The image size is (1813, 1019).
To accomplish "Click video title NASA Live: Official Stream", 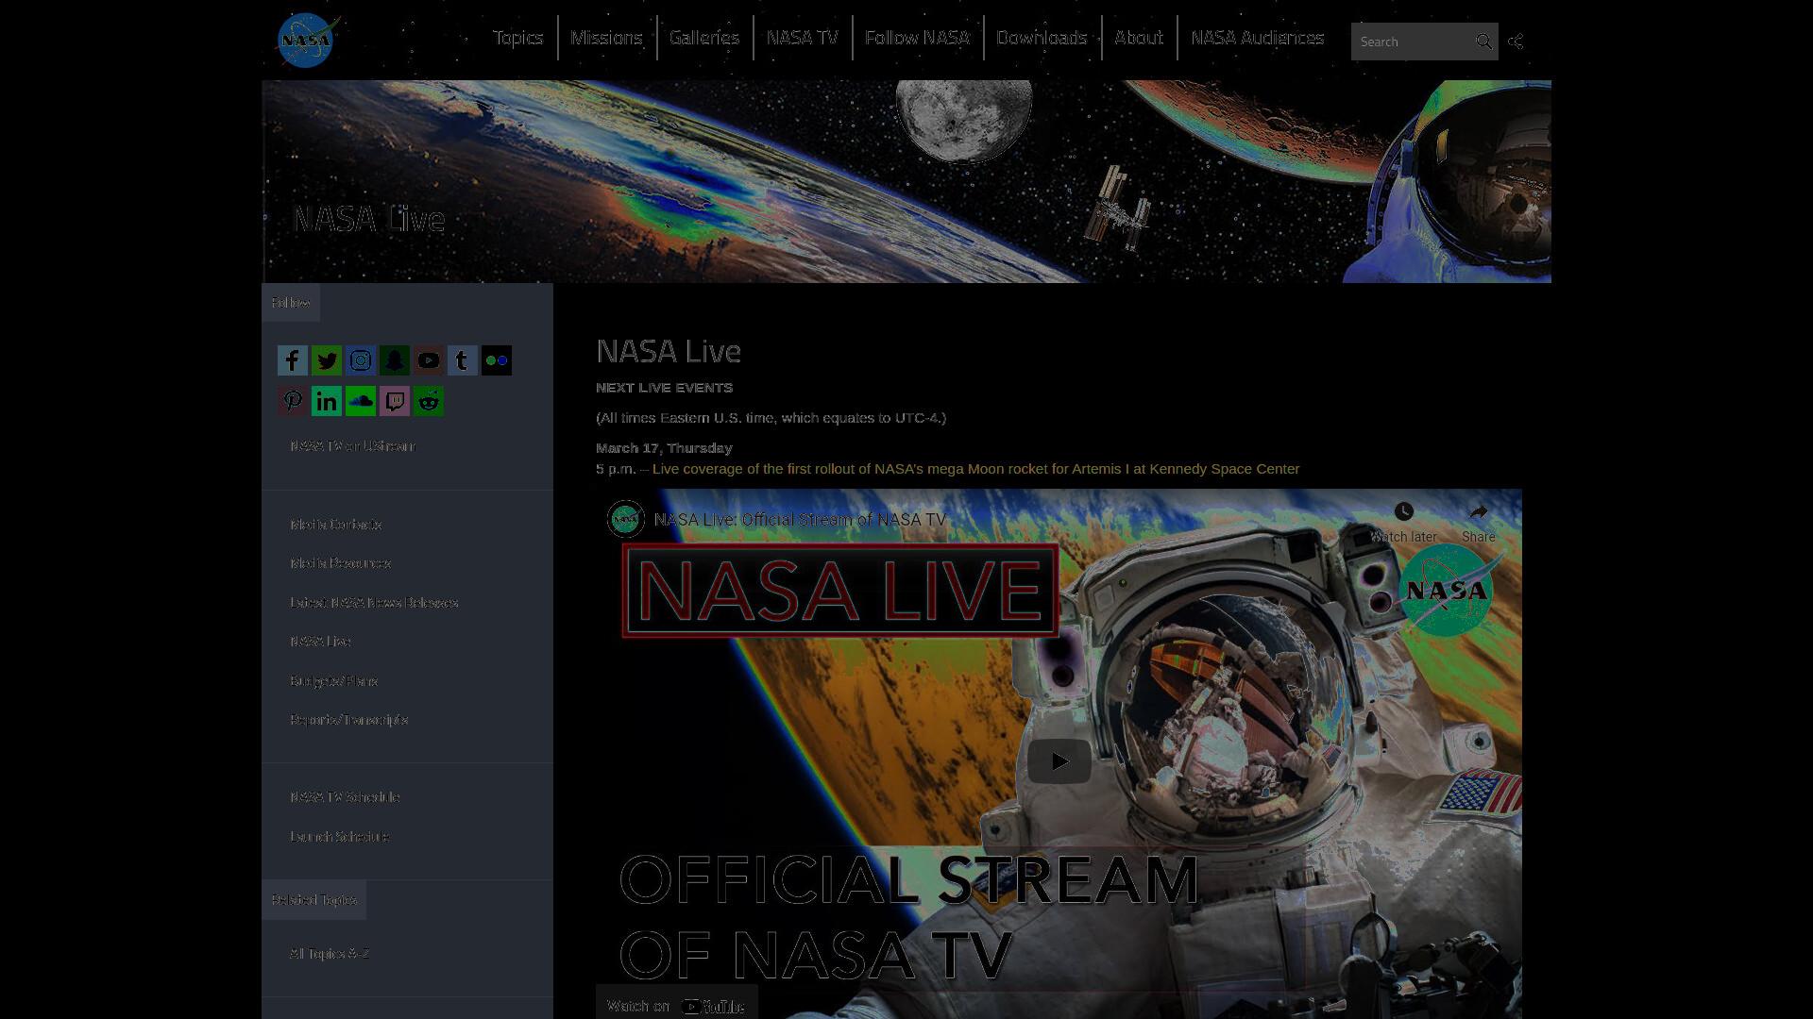I will (800, 520).
